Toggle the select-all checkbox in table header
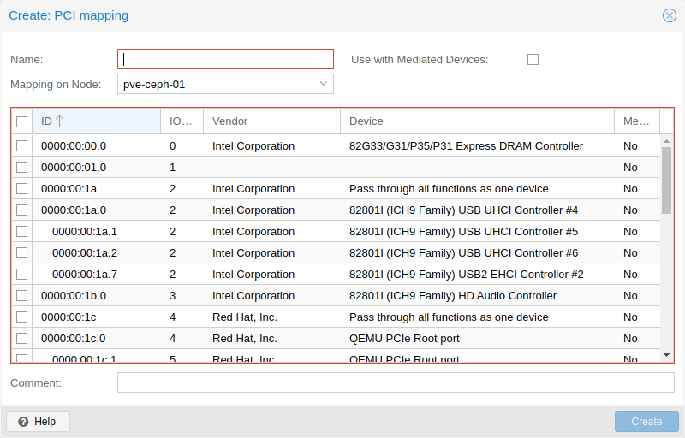Screen dimensions: 685x438 (22, 121)
